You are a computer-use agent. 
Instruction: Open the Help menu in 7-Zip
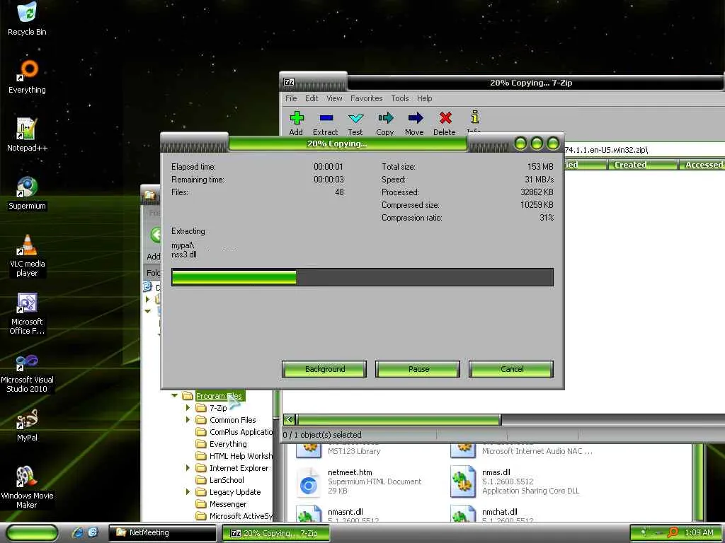pos(424,98)
